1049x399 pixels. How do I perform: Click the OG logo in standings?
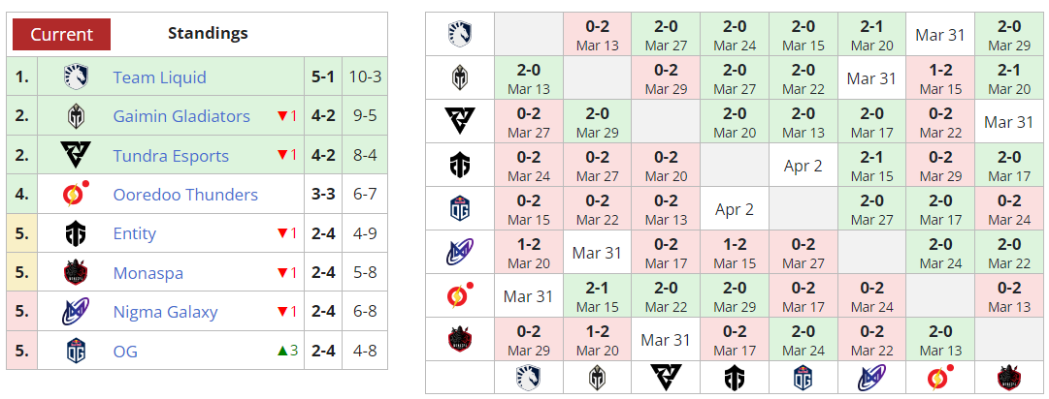click(x=76, y=351)
